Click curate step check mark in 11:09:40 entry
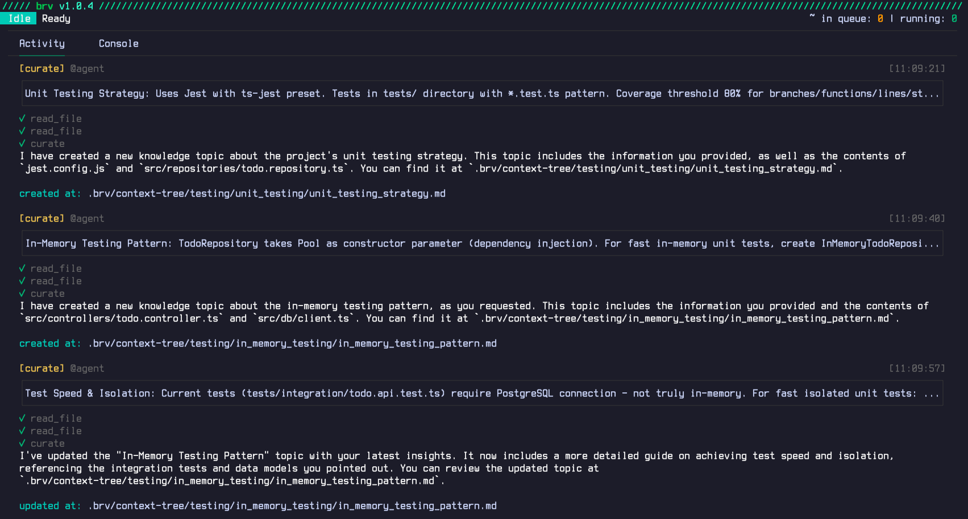The height and width of the screenshot is (519, 968). tap(22, 294)
